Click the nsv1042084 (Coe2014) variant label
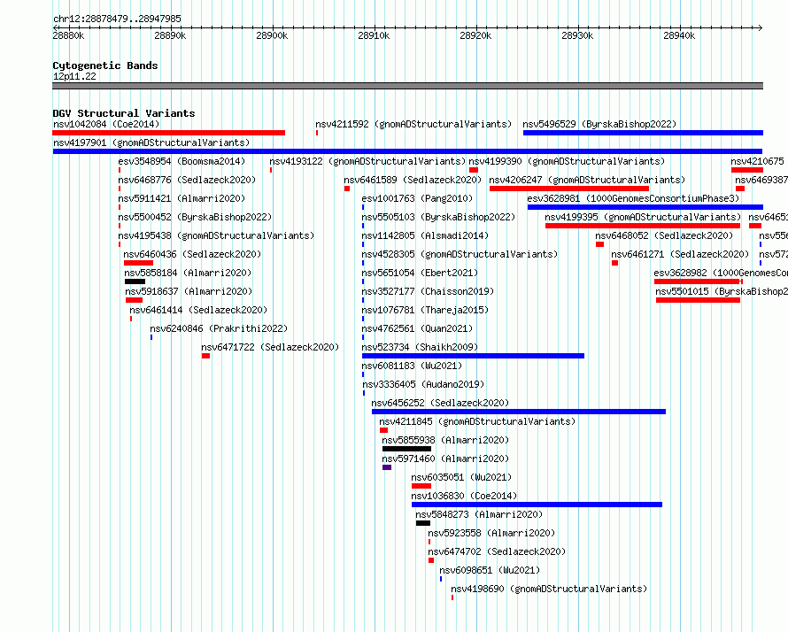Screen dimensions: 788x632 point(106,124)
